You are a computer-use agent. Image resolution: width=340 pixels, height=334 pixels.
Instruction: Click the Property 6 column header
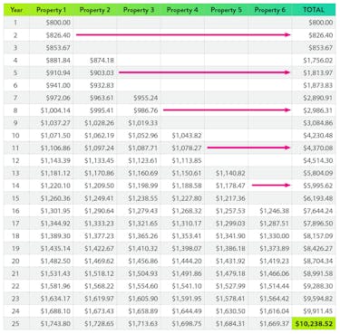coord(270,10)
